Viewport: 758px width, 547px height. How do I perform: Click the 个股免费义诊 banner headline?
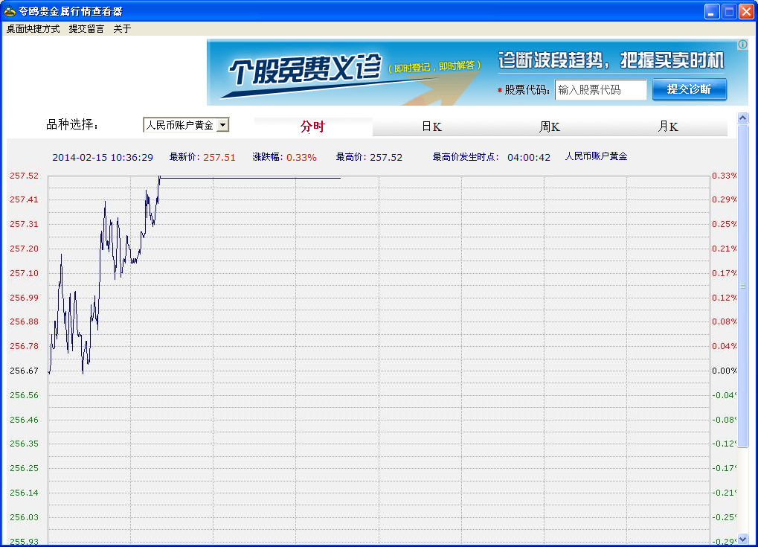305,71
